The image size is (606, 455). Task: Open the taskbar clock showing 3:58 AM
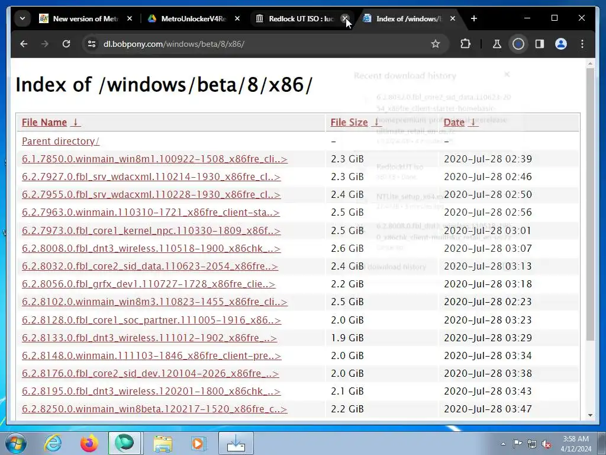click(576, 444)
